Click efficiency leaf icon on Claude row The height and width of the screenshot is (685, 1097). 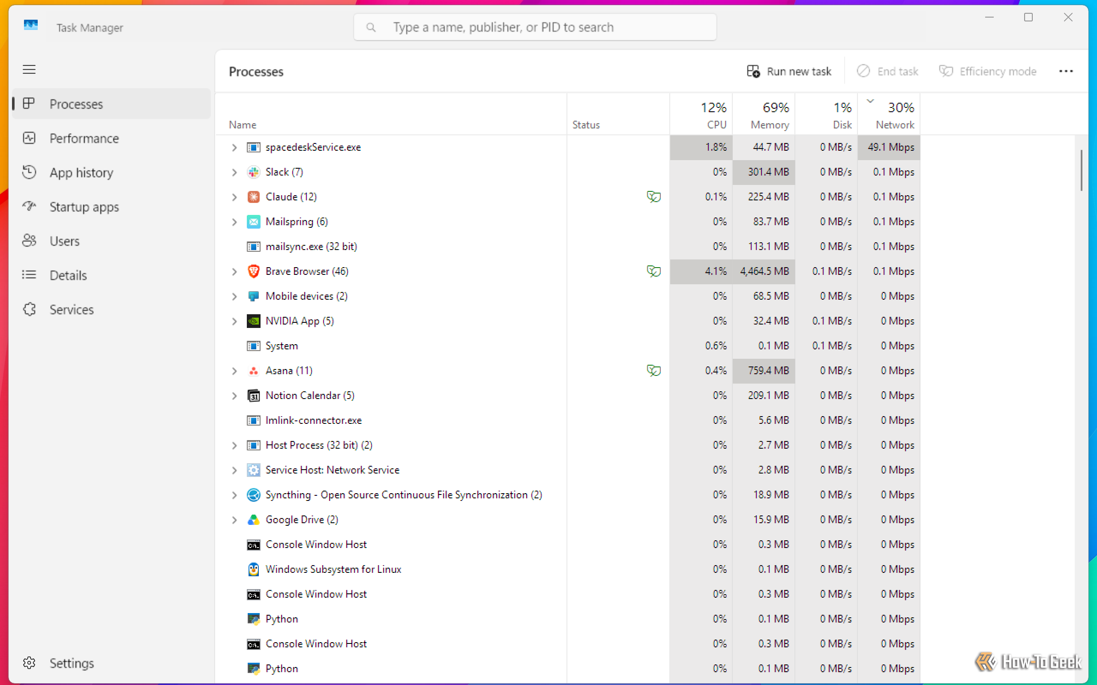tap(653, 197)
